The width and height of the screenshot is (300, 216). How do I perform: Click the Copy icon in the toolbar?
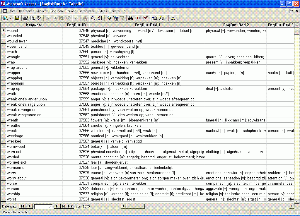coord(54,18)
